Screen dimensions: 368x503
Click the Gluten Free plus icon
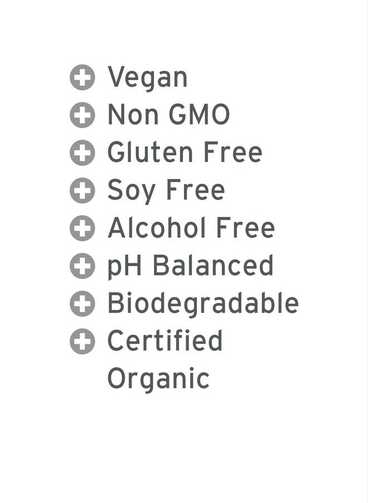point(82,153)
